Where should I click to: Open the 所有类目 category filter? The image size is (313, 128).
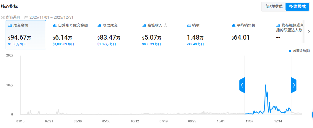click(x=11, y=17)
